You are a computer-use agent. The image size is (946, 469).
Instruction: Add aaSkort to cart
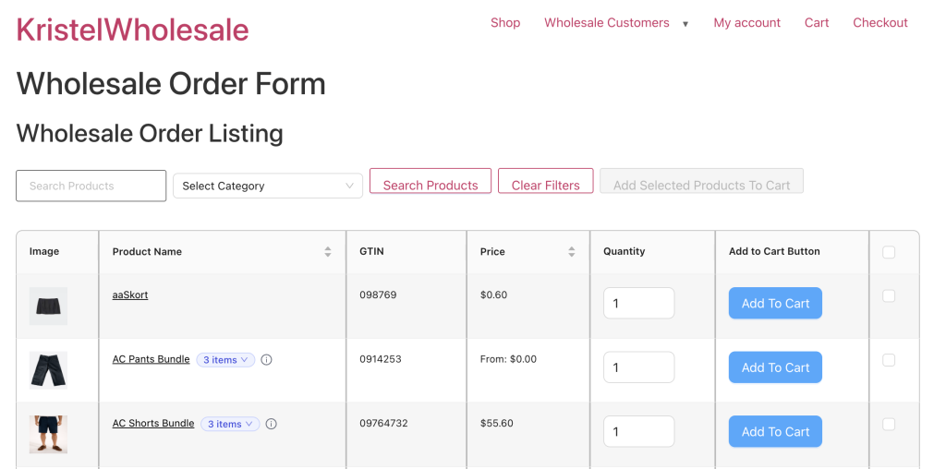point(775,303)
